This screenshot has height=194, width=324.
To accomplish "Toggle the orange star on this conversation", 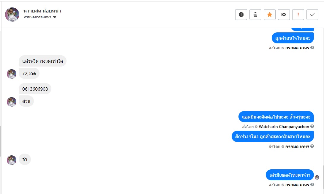I will coord(270,15).
